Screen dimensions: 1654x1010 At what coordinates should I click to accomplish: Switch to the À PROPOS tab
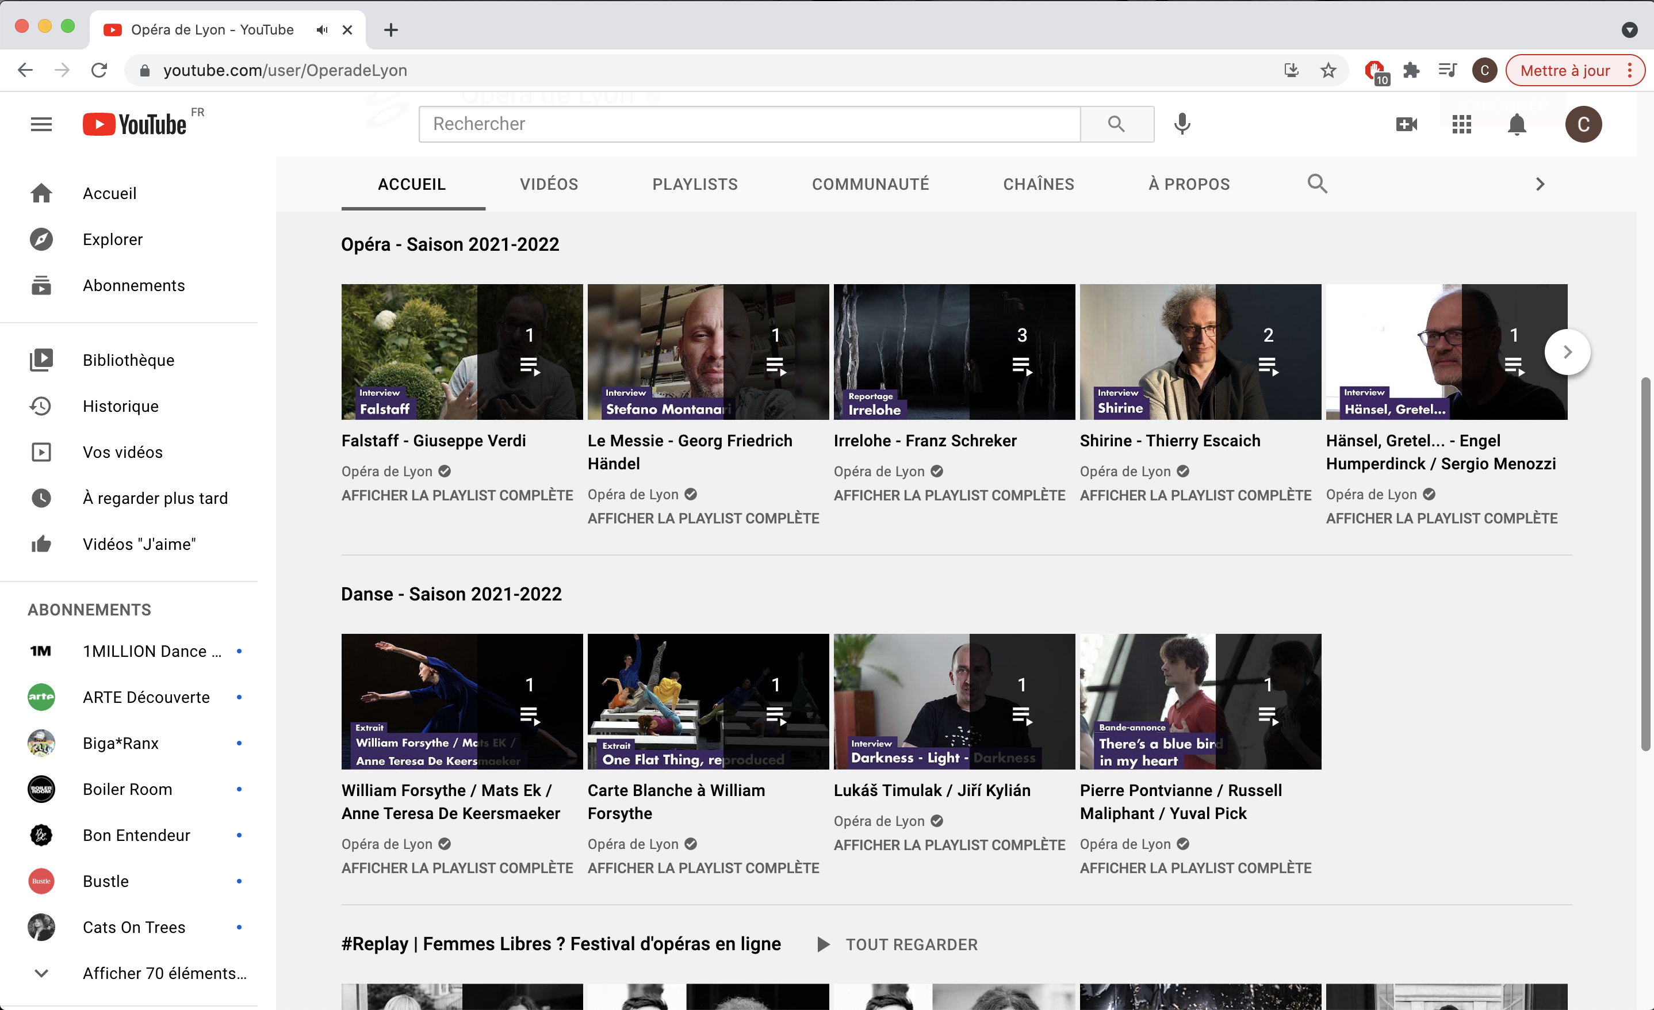(x=1189, y=184)
